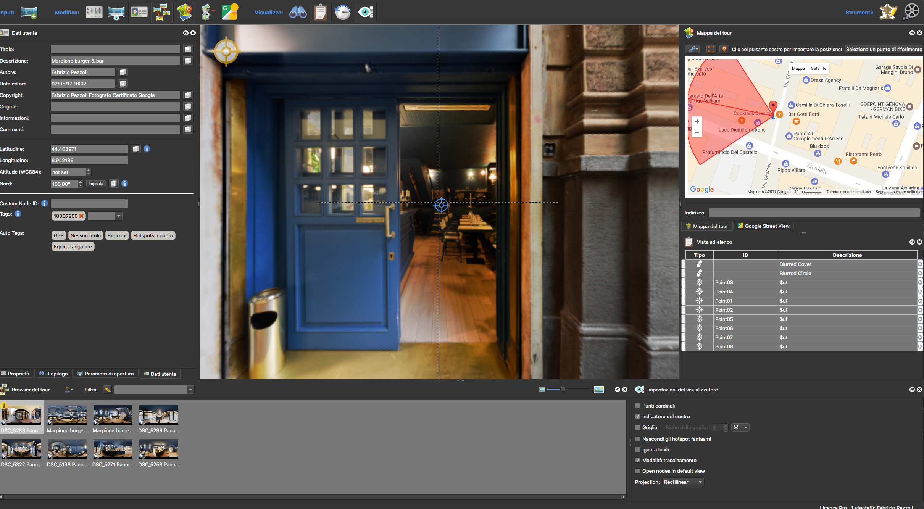The image size is (924, 509).
Task: Open the sort dropdown in Browser del tour
Action: (x=69, y=390)
